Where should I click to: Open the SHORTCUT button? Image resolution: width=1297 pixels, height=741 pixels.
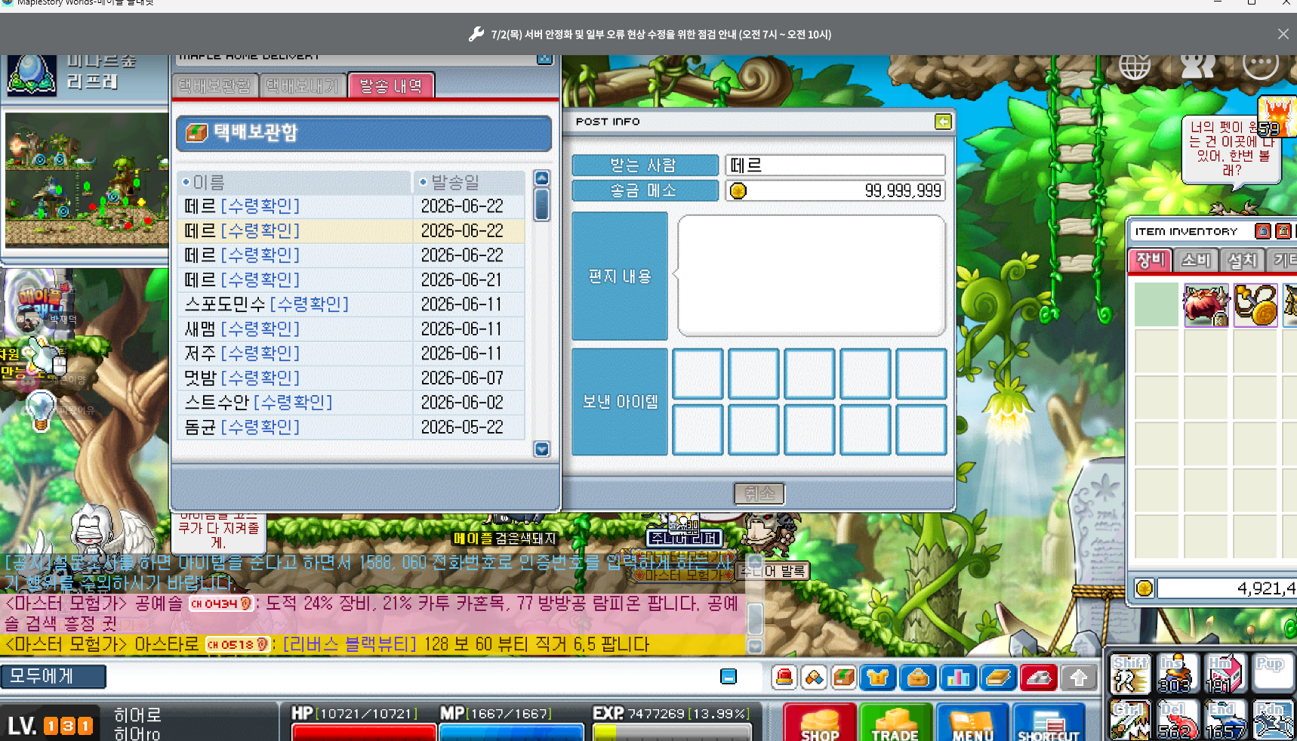1049,723
